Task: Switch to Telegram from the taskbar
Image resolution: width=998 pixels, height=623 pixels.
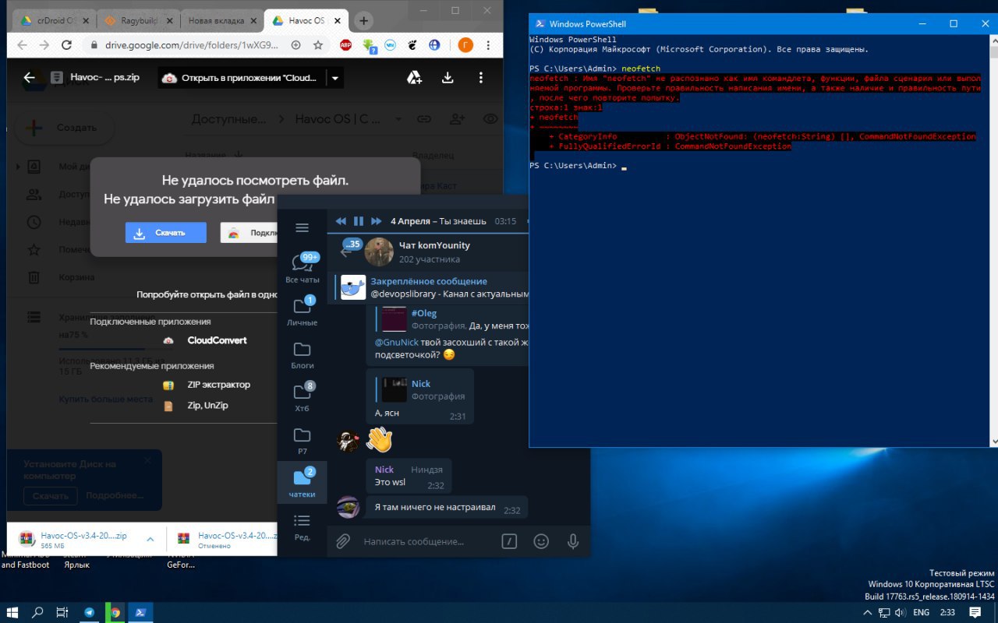Action: [x=89, y=612]
